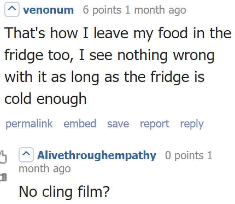Click the phrase "cold enough" in venonum's comment
The image size is (235, 204).
(x=45, y=99)
